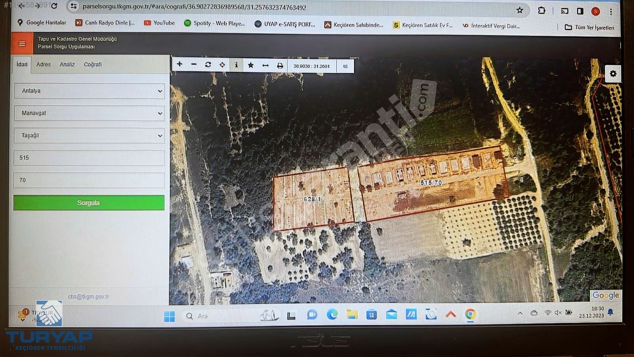Expand the Taşağıl neighborhood dropdown

(89, 135)
